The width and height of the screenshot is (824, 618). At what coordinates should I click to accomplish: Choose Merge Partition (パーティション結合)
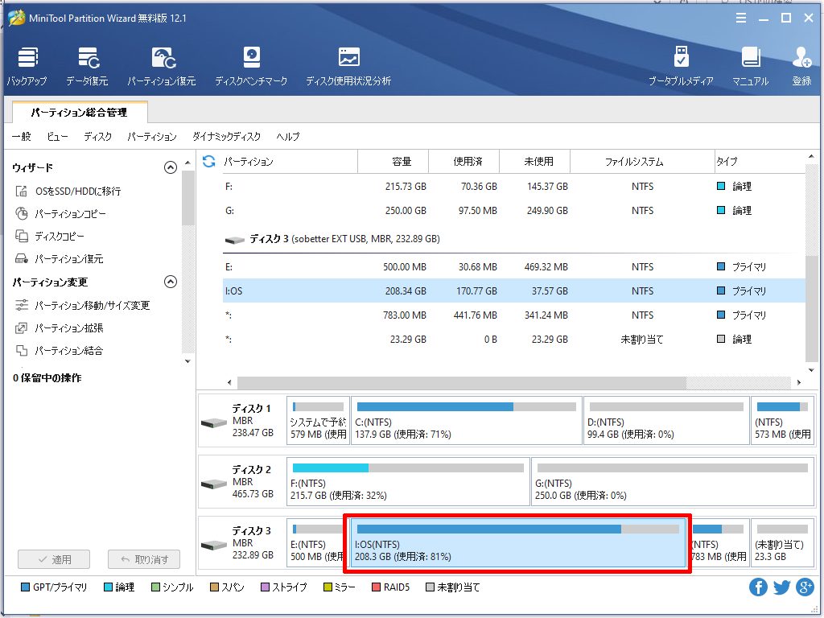pos(60,351)
